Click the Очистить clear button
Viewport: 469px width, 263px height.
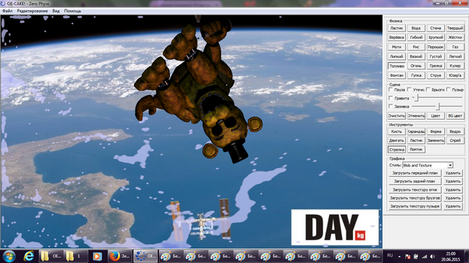point(396,115)
